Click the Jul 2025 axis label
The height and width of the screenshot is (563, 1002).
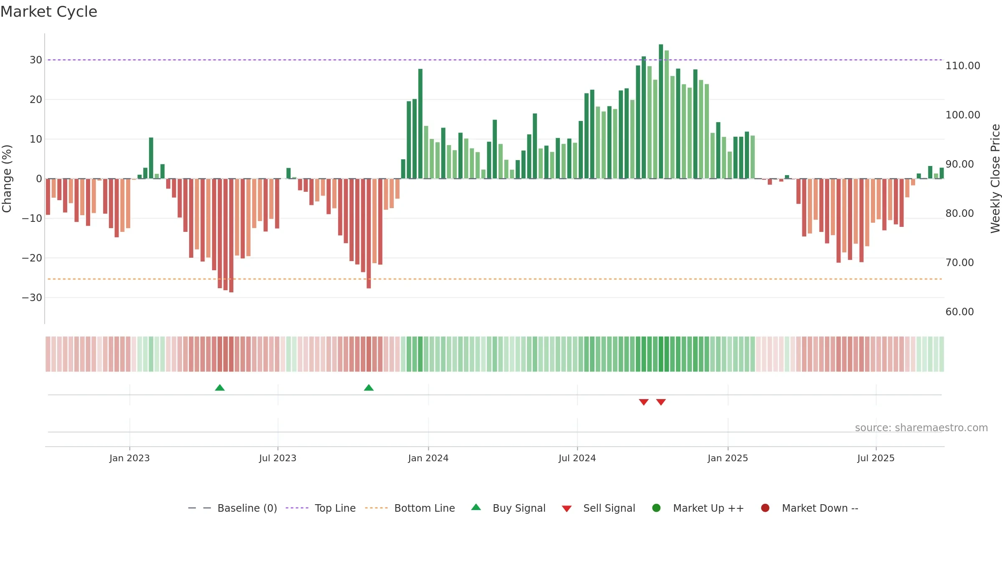(x=876, y=458)
